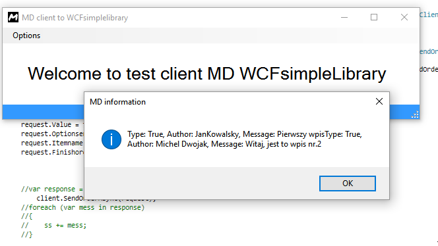The image size is (438, 246).
Task: Click the request.Finishor code line
Action: pyautogui.click(x=52, y=152)
